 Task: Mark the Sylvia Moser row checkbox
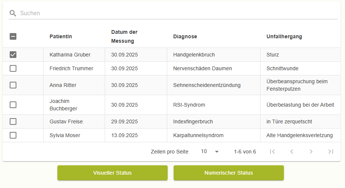13,135
